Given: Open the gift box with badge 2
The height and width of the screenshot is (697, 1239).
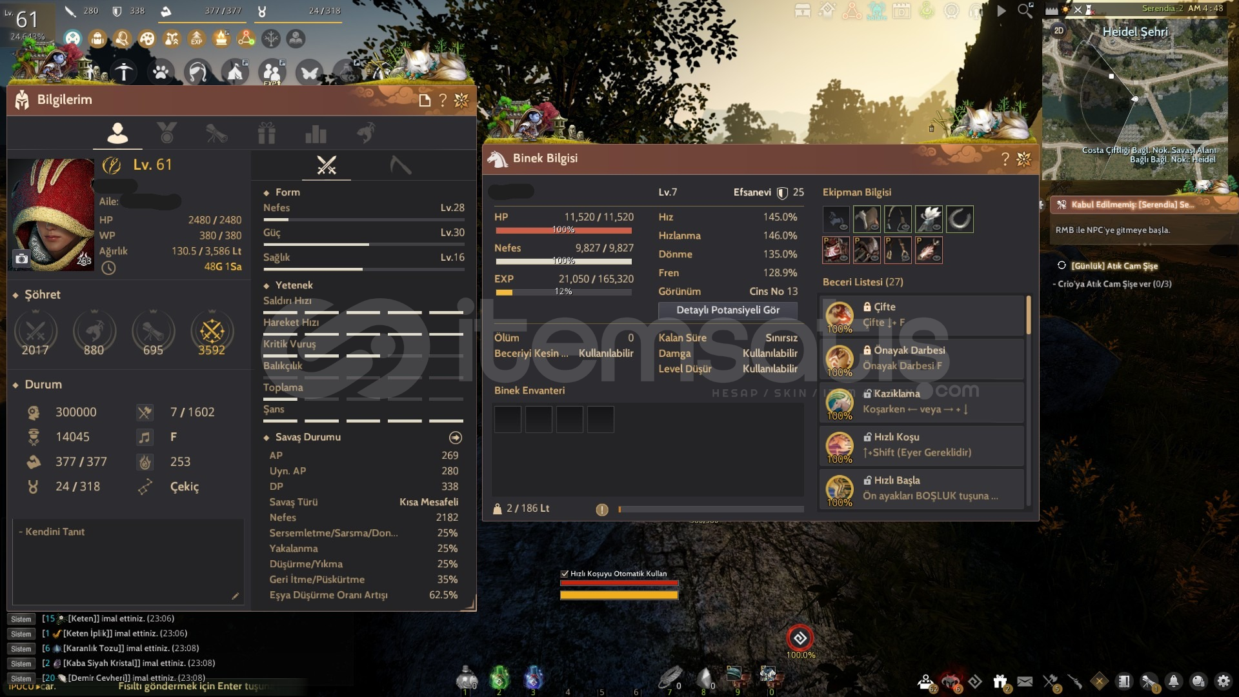Looking at the screenshot, I should [1000, 682].
